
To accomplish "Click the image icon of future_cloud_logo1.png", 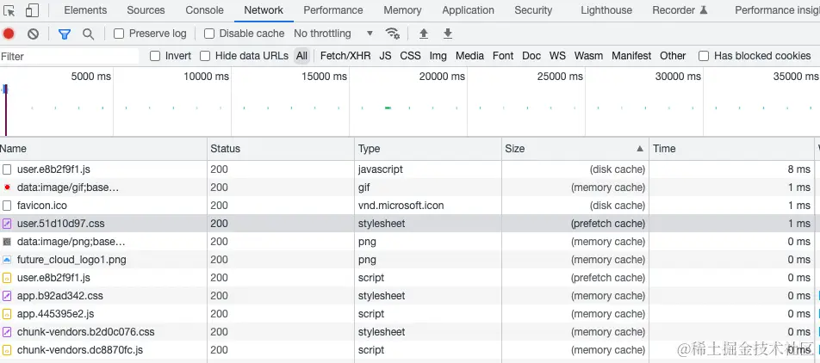I will tap(7, 260).
